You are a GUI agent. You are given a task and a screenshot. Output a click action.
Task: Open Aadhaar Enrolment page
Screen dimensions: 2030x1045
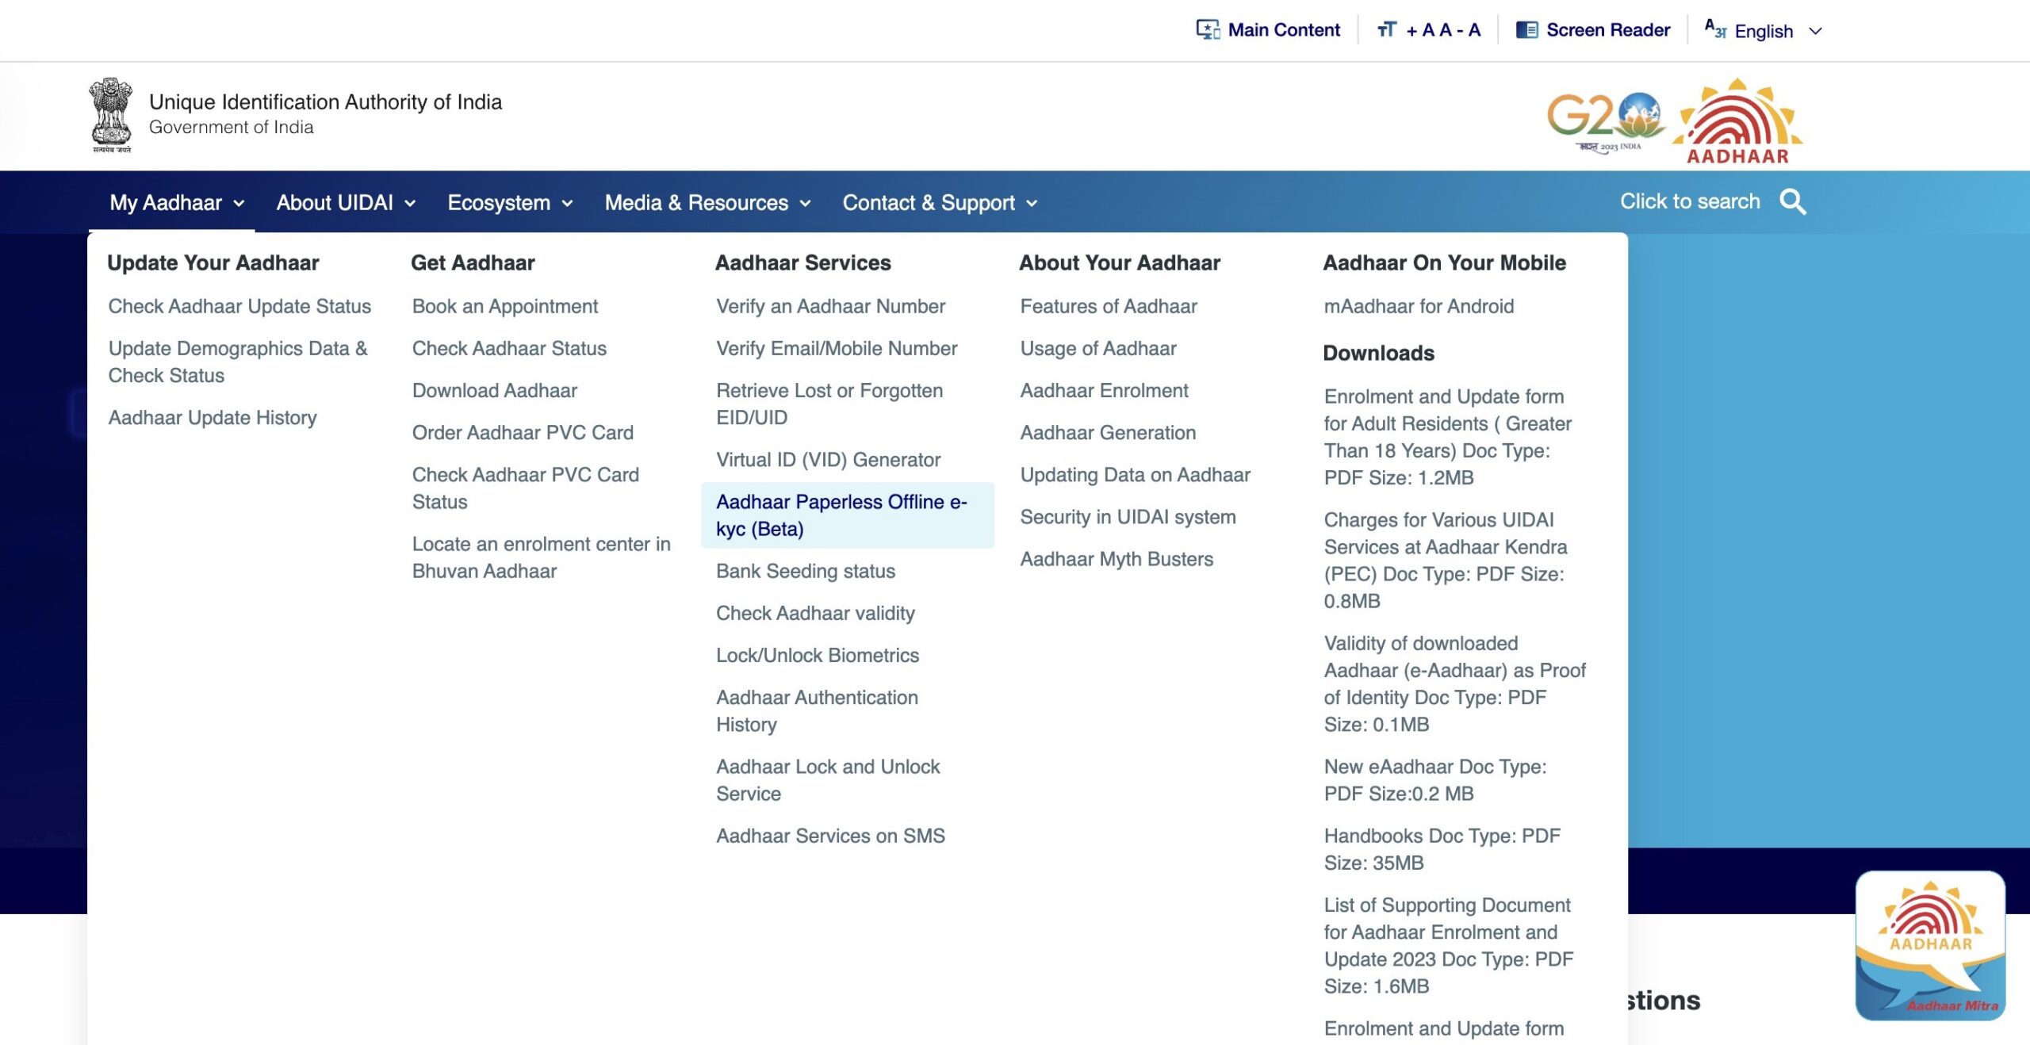tap(1104, 390)
